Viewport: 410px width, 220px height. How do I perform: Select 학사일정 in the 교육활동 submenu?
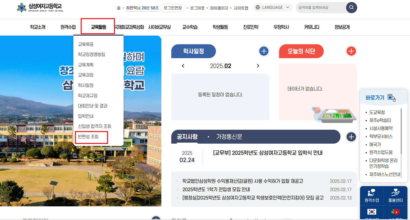click(x=86, y=85)
